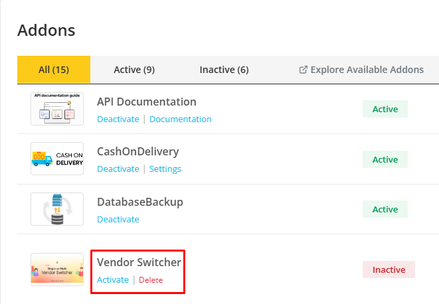439x304 pixels.
Task: Click the external link icon beside Explore Available Addons
Action: [x=304, y=70]
